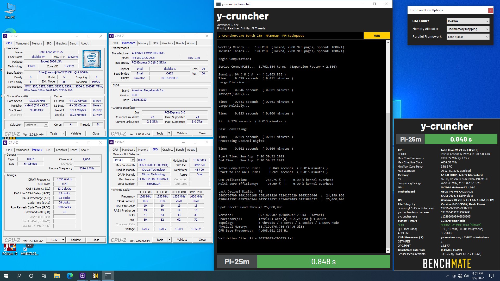
Task: Expand Tools arrow in SPD window
Action: coord(169,240)
